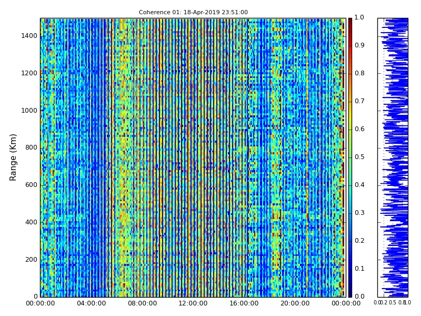Pick the colorbar 0.3 tick label
This screenshot has width=421, height=316.
(x=359, y=213)
